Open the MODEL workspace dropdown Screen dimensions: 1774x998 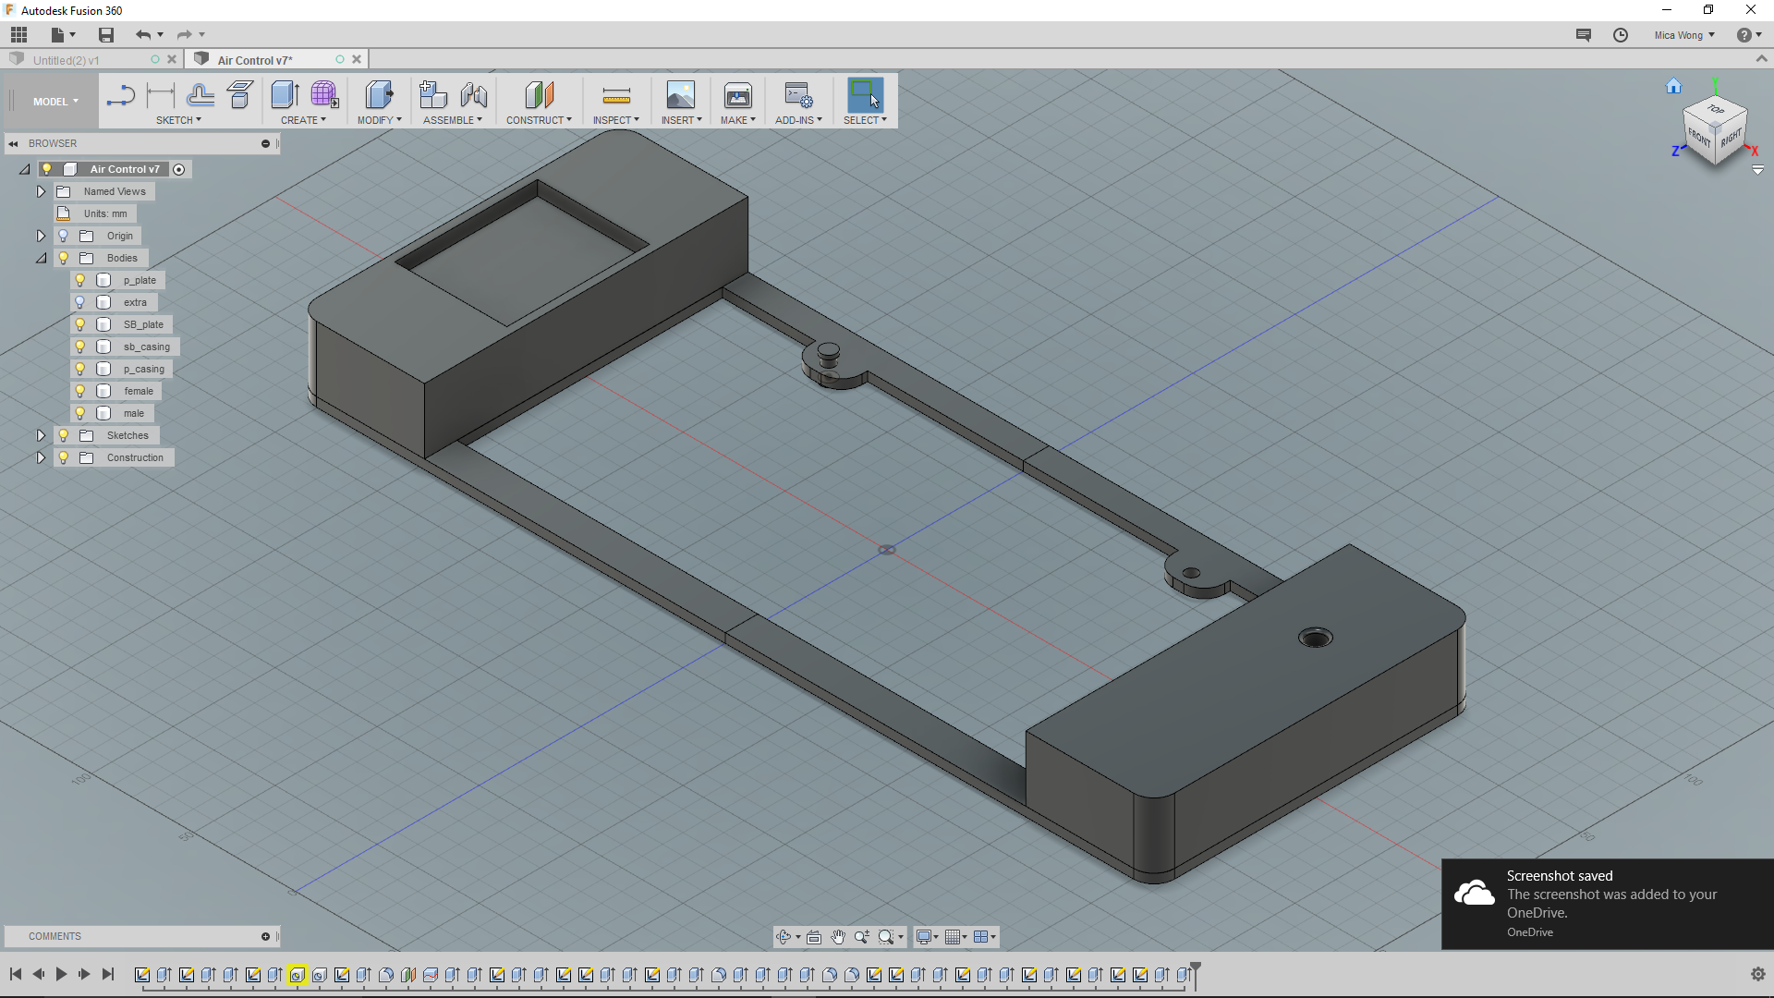click(55, 102)
